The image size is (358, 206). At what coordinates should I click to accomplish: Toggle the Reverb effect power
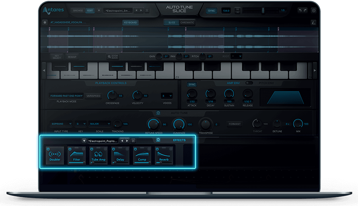coord(157,149)
